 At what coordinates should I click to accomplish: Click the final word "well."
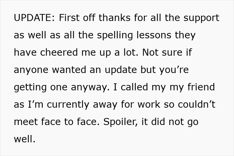(x=25, y=139)
